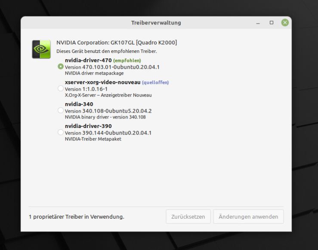
Task: Click version 1:1.0.16-1 text
Action: coord(86,89)
